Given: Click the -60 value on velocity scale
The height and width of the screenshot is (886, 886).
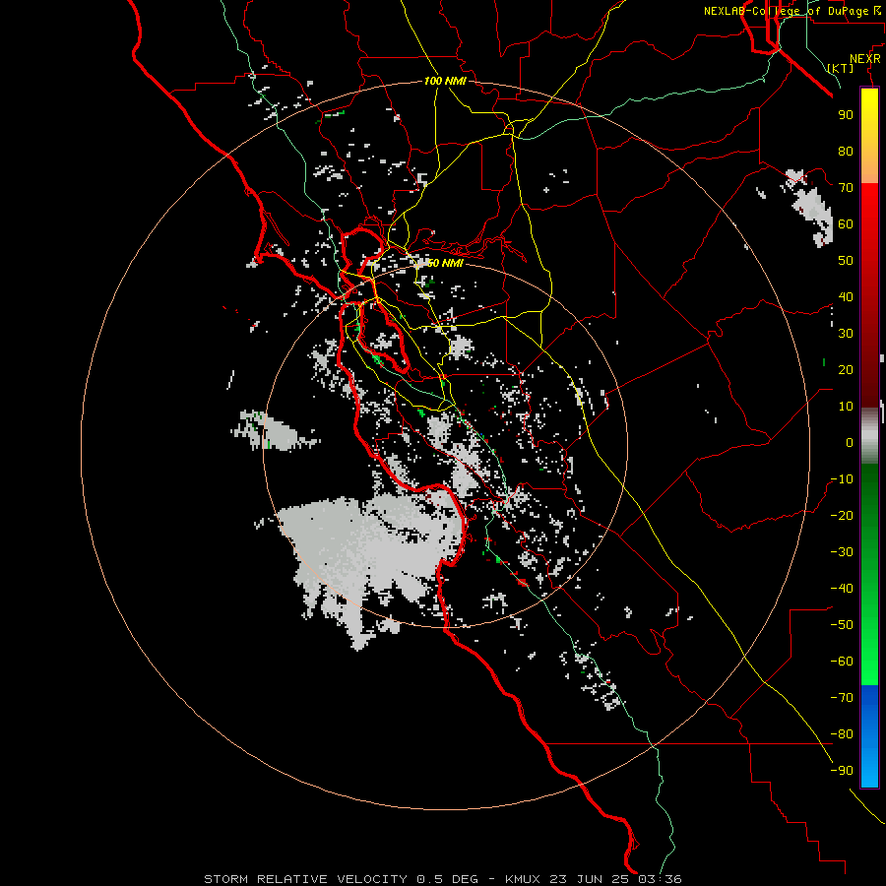Looking at the screenshot, I should (x=842, y=662).
